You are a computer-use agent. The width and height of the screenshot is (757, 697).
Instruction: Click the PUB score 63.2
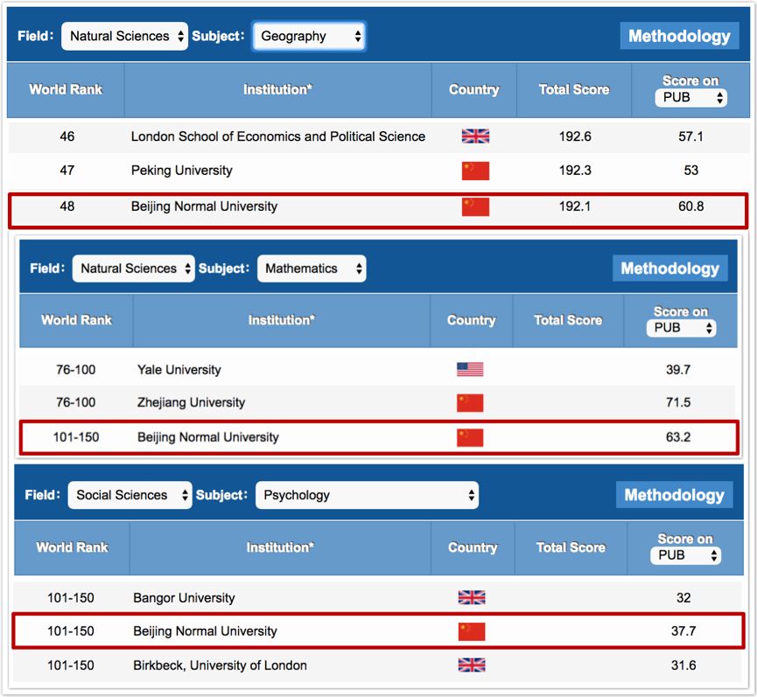click(678, 437)
